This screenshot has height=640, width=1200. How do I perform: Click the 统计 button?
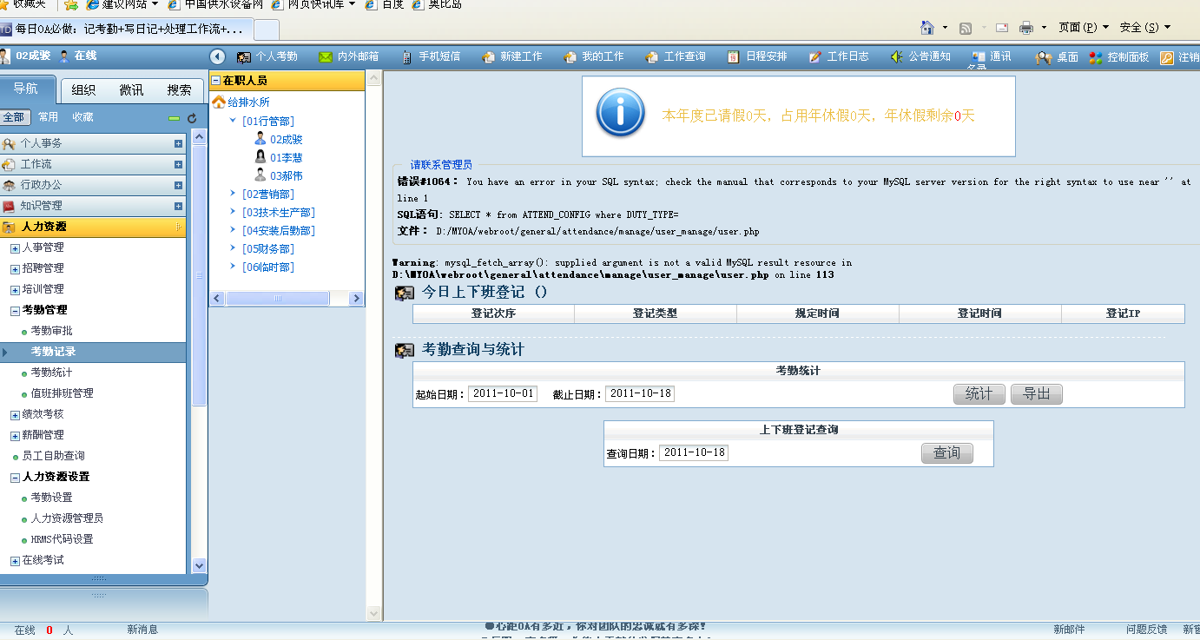(979, 394)
